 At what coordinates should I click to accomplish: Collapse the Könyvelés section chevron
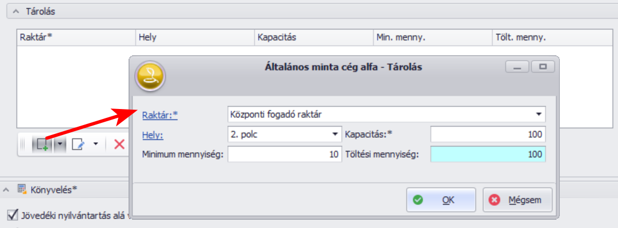pos(6,190)
